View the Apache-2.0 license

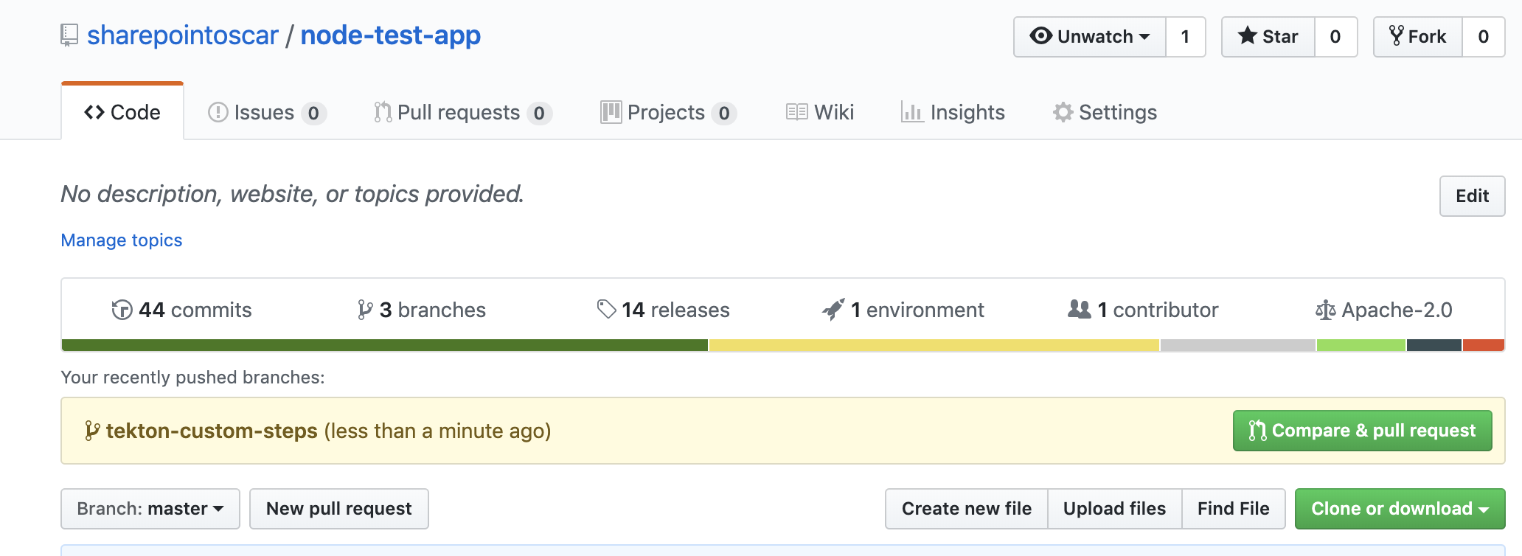point(1384,310)
